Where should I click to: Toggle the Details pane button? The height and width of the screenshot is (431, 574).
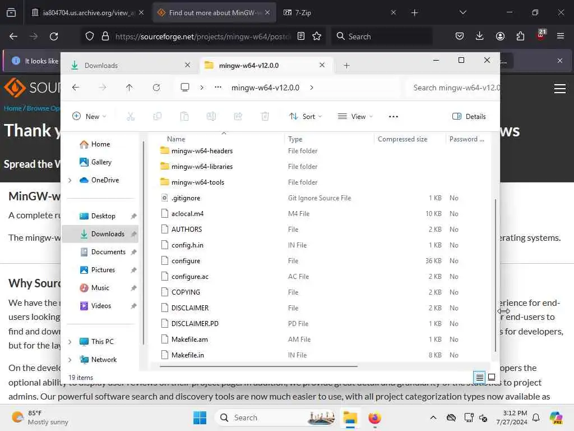pyautogui.click(x=469, y=117)
